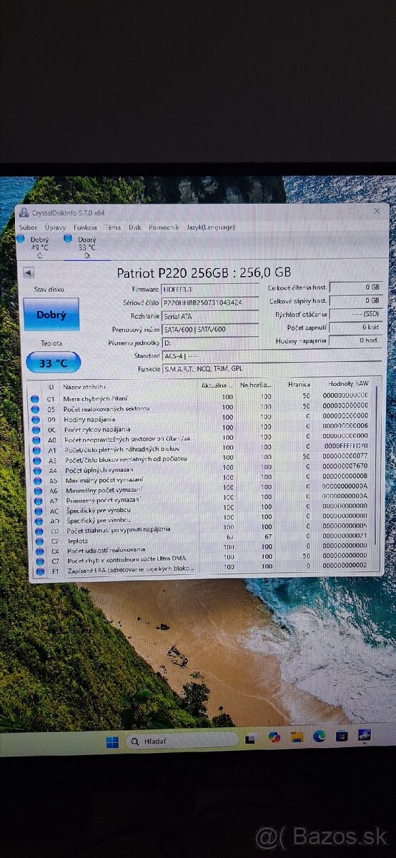Click the 6 krát power-on count field
The image size is (396, 858).
pyautogui.click(x=356, y=327)
